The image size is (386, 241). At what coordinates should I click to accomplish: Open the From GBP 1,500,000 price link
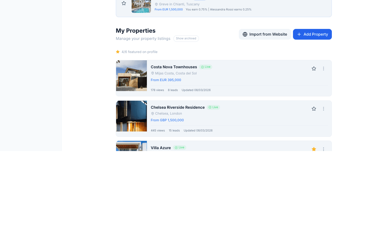click(167, 120)
